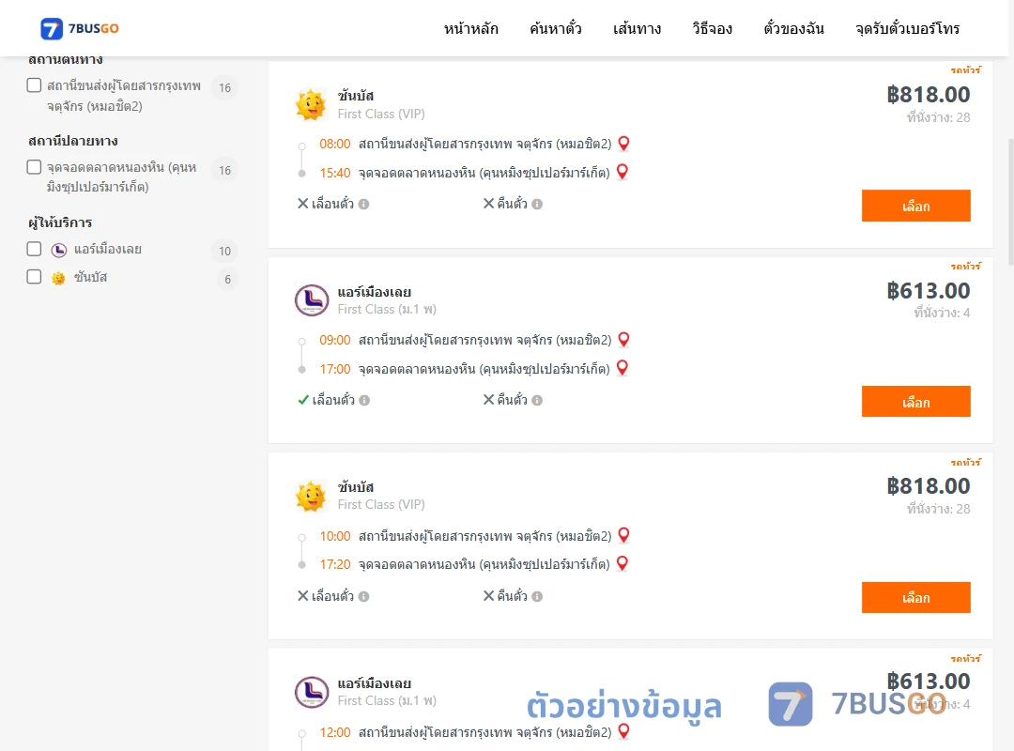Click the 17:00 arrival time
Viewport: 1014px width, 751px height.
pos(335,369)
